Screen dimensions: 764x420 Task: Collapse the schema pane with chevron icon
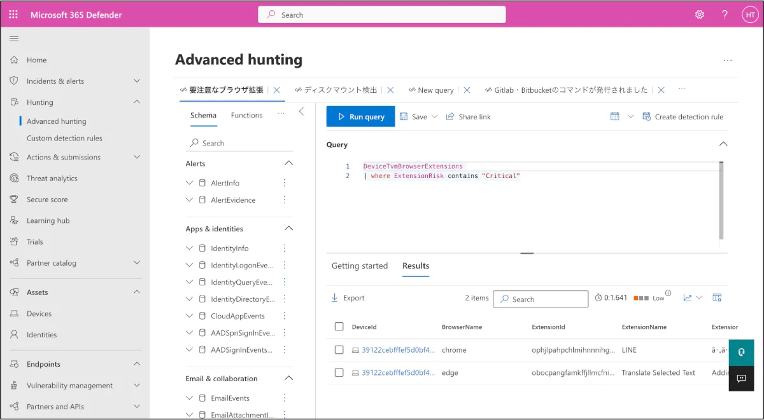302,112
